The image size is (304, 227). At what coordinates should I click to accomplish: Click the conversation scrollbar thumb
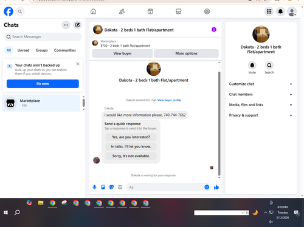pyautogui.click(x=219, y=123)
